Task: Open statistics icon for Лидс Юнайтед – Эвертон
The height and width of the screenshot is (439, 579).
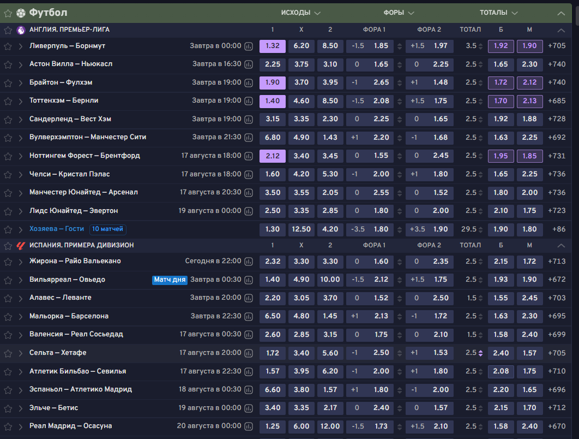Action: (249, 211)
